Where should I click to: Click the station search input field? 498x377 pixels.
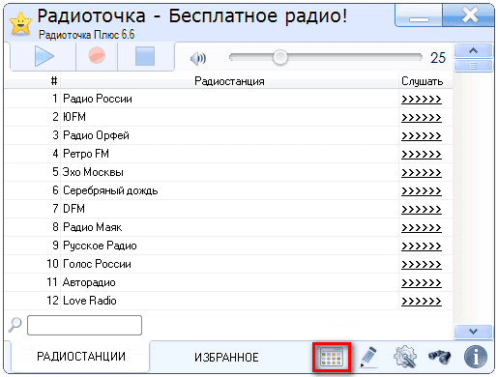(x=84, y=326)
